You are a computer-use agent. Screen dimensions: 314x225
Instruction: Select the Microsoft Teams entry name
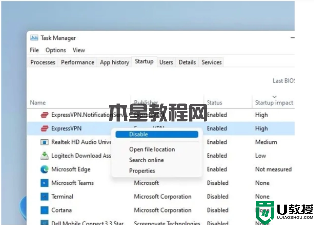pos(73,183)
